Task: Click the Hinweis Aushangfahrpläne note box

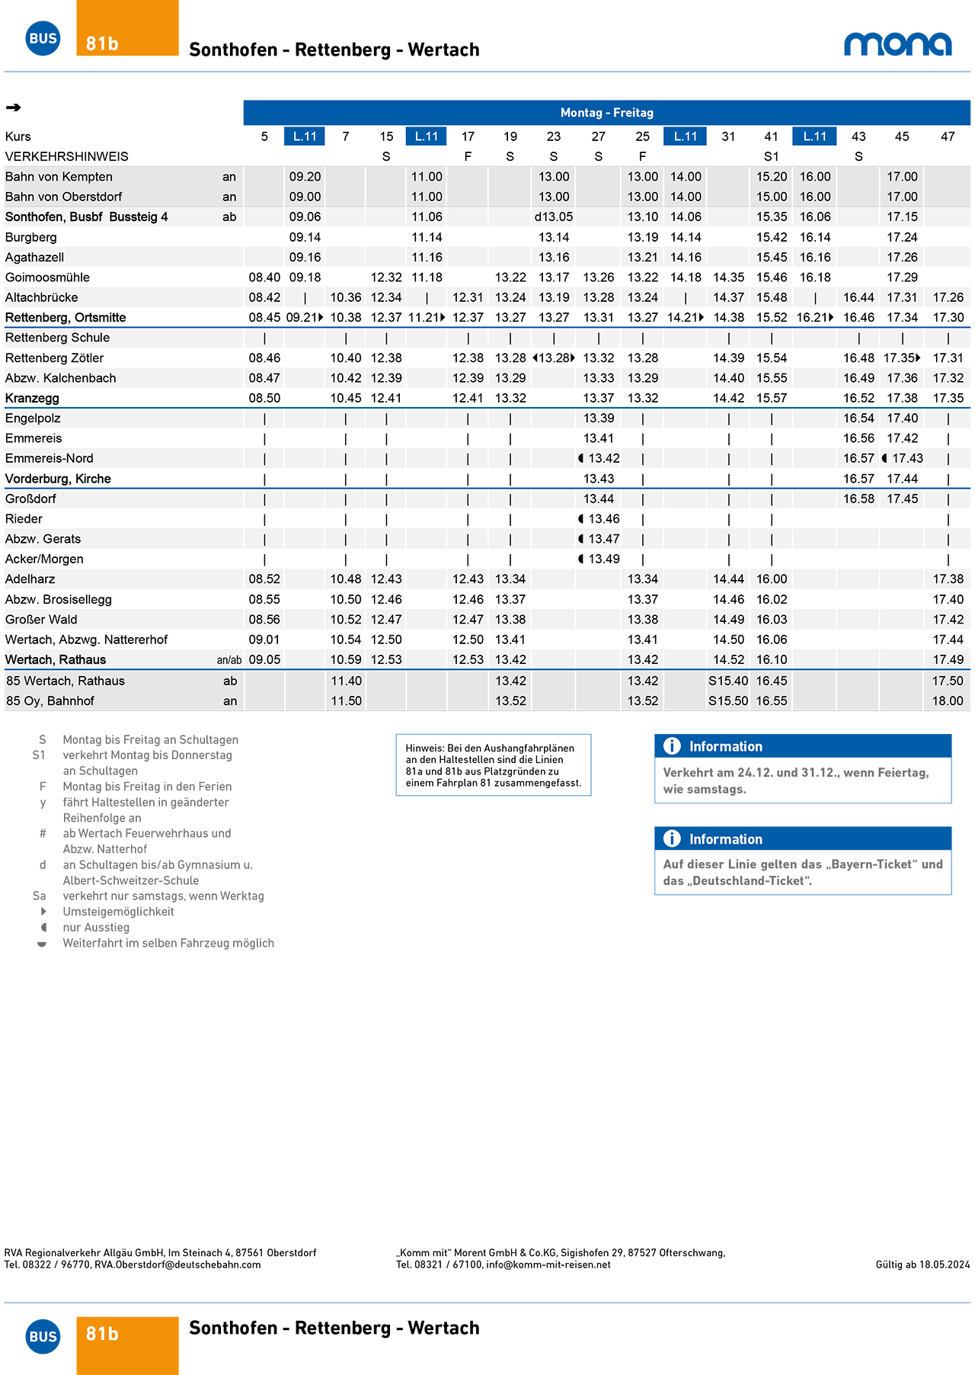Action: pyautogui.click(x=494, y=765)
